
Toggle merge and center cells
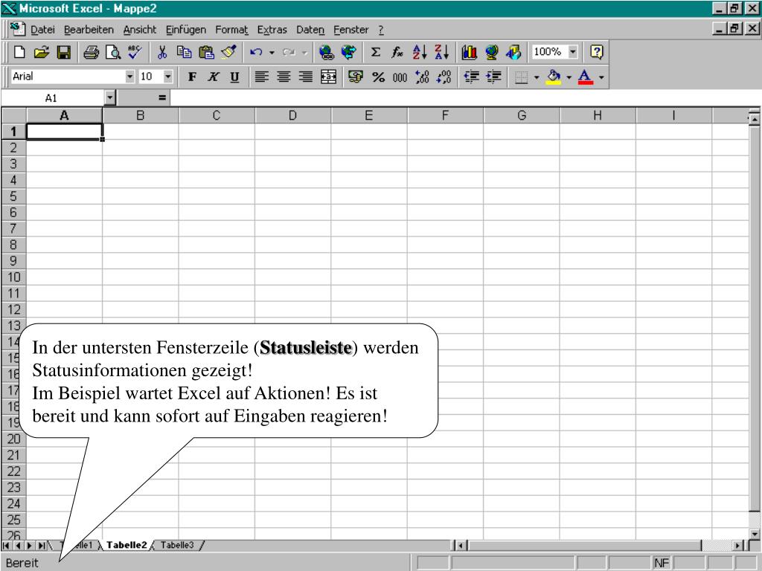click(x=328, y=77)
